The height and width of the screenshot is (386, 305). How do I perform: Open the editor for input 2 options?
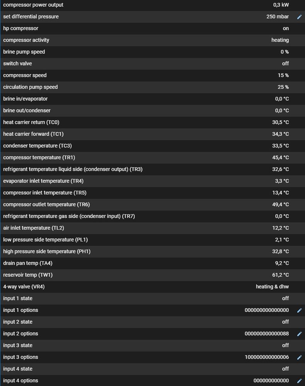[x=299, y=334]
